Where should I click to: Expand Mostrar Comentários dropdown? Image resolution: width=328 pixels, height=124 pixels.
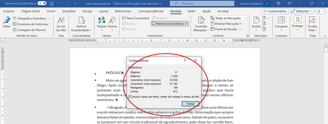186,24
